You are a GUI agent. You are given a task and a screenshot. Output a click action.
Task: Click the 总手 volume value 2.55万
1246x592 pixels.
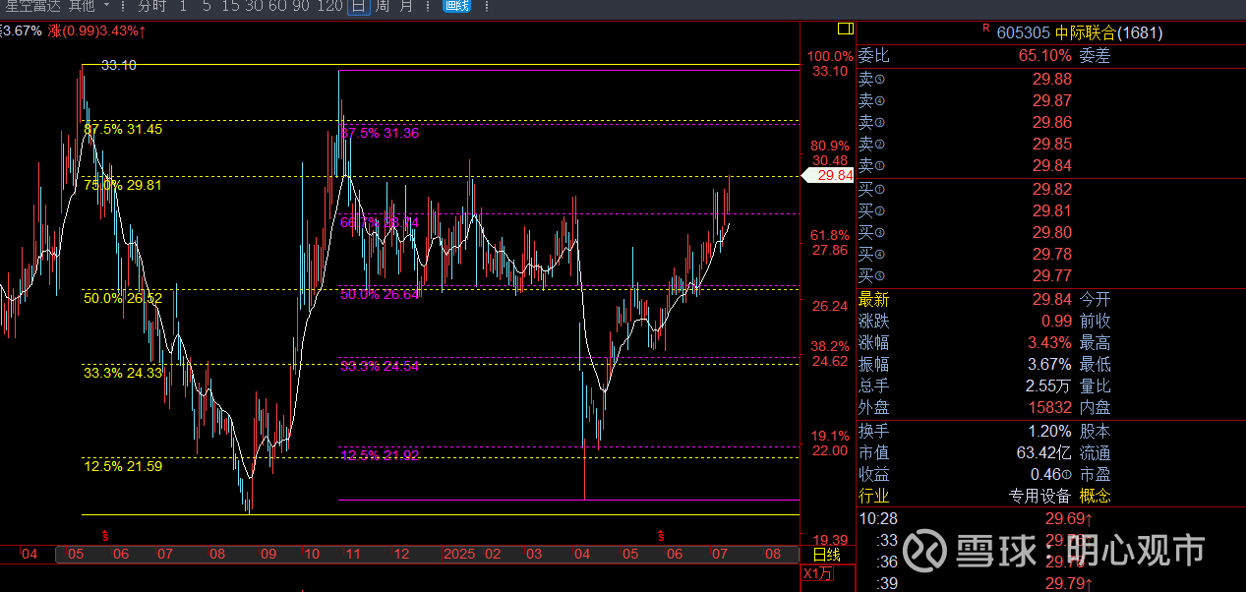1048,385
